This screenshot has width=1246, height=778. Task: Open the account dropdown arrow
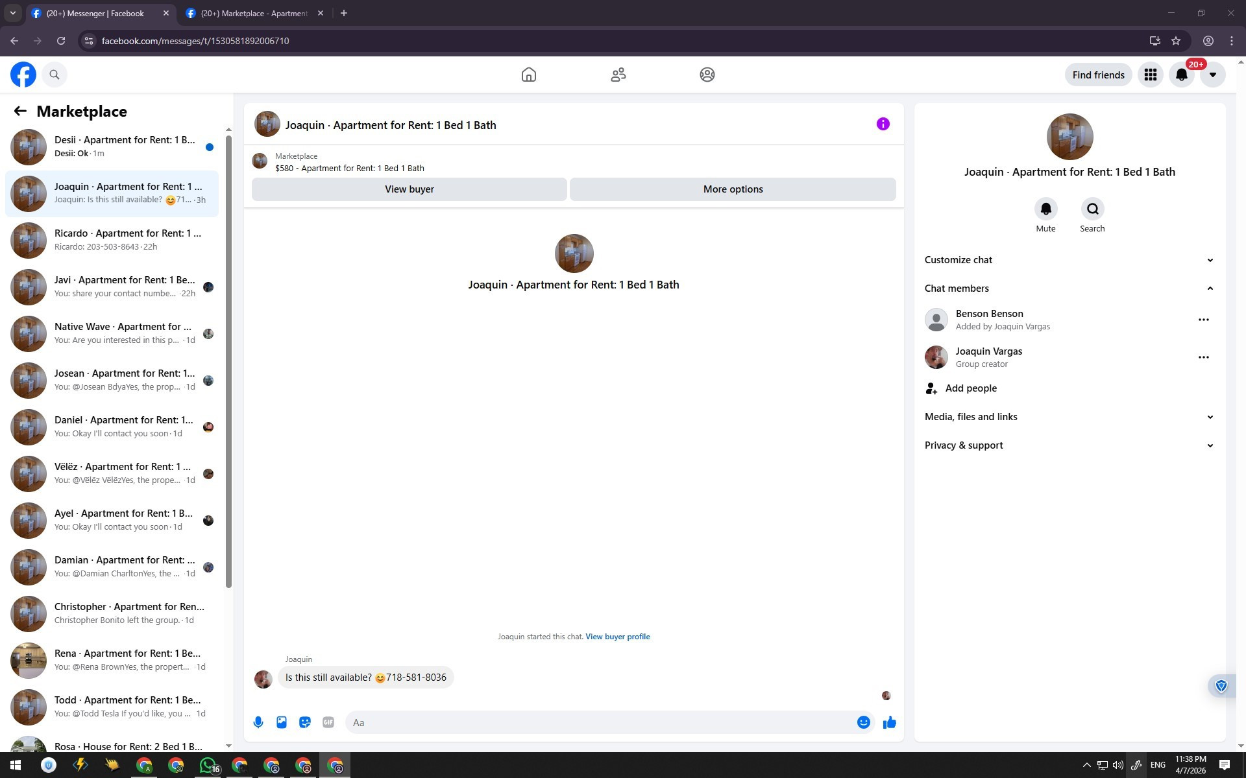pos(1213,75)
